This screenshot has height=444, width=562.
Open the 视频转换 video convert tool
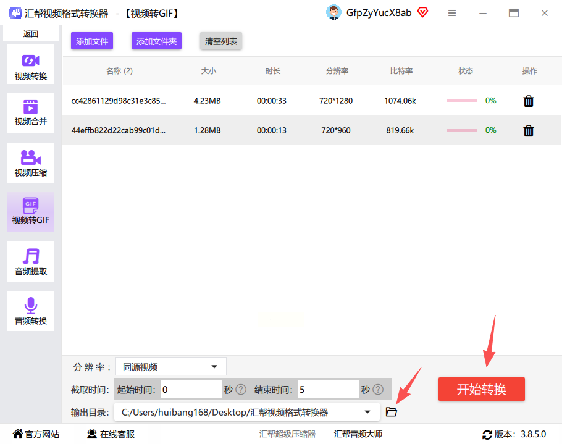[30, 64]
